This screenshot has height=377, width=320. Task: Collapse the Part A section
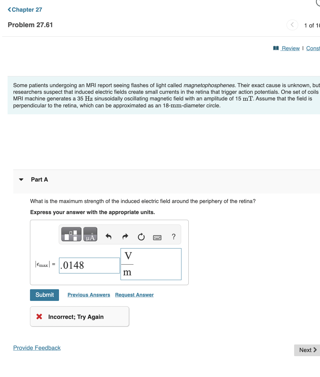click(x=21, y=180)
